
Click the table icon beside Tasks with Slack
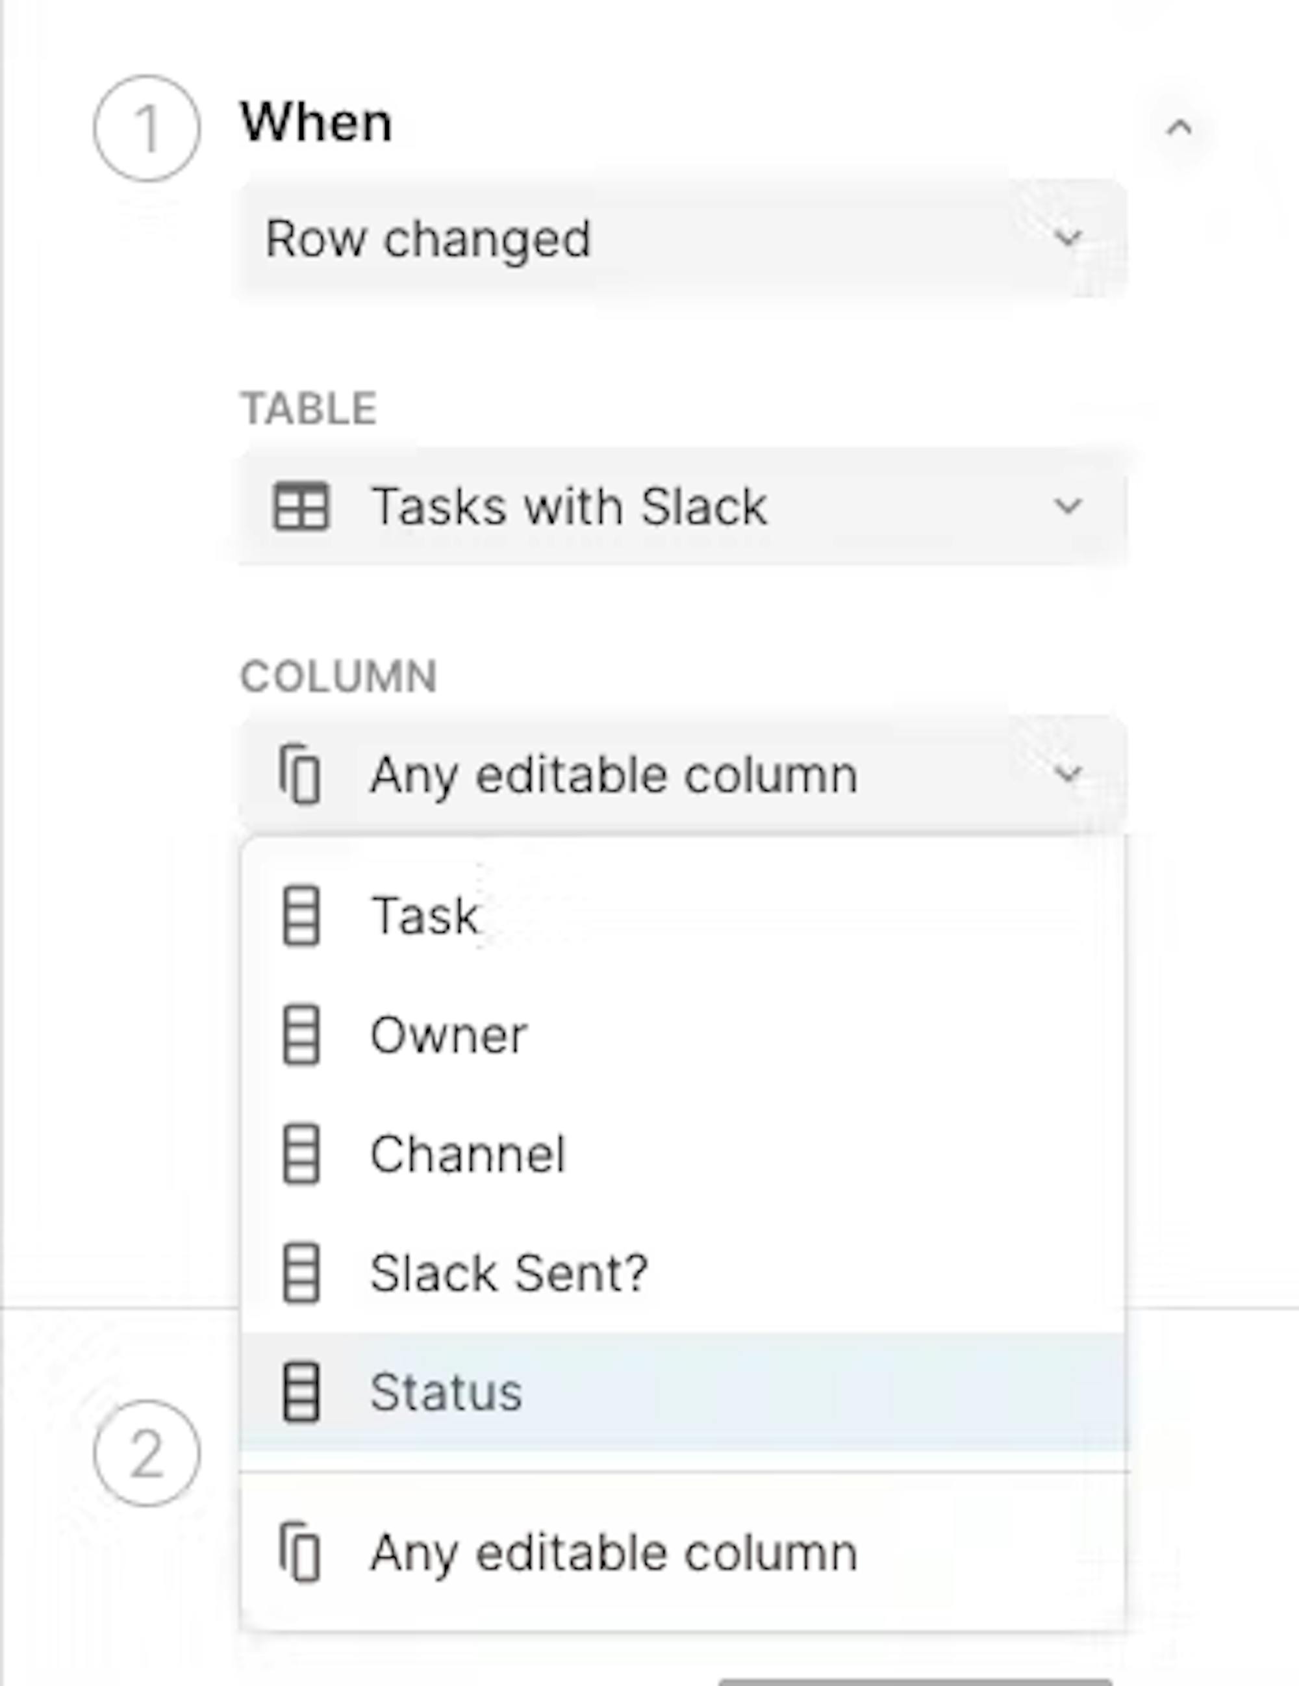(301, 507)
